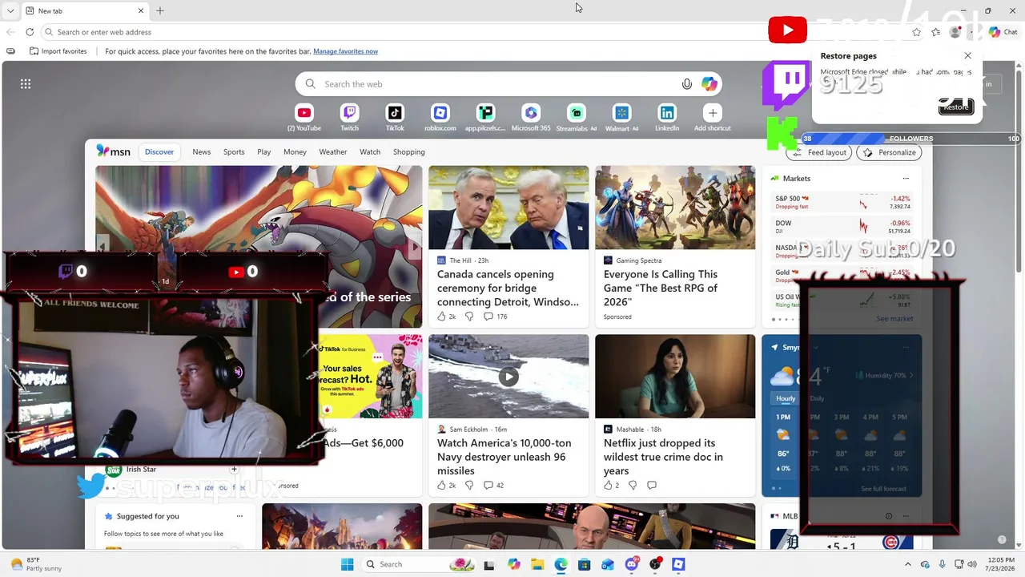1025x577 pixels.
Task: Open Copilot from the web search box
Action: click(709, 84)
